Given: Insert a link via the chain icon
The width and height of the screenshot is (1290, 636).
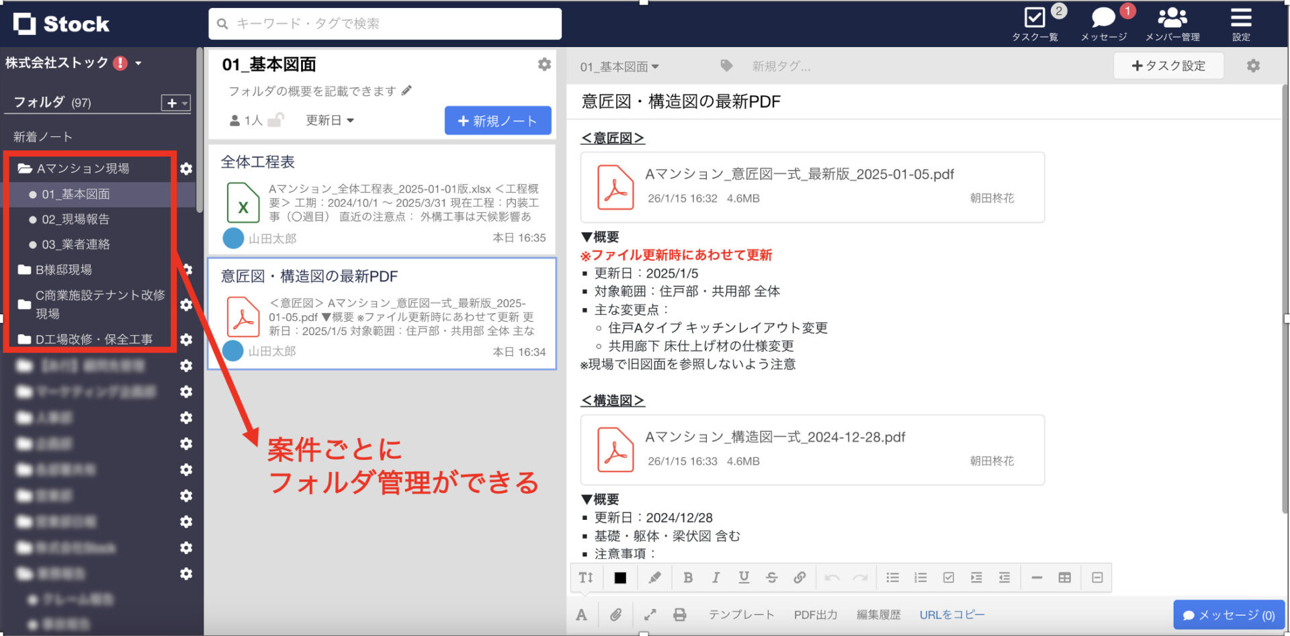Looking at the screenshot, I should (800, 577).
